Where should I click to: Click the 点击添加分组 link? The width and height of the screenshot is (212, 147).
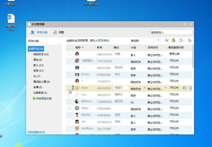44,98
